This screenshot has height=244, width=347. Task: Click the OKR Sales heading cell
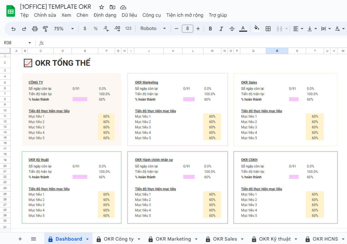tap(249, 83)
